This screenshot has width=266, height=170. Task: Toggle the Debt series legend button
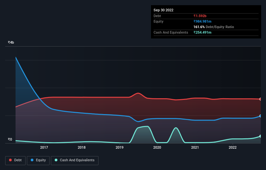16,160
